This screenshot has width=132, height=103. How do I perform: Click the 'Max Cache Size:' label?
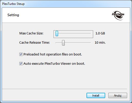pos(31,33)
